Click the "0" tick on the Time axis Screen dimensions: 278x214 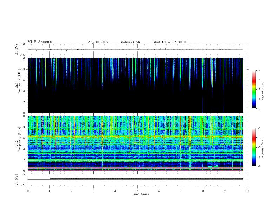coord(28,191)
